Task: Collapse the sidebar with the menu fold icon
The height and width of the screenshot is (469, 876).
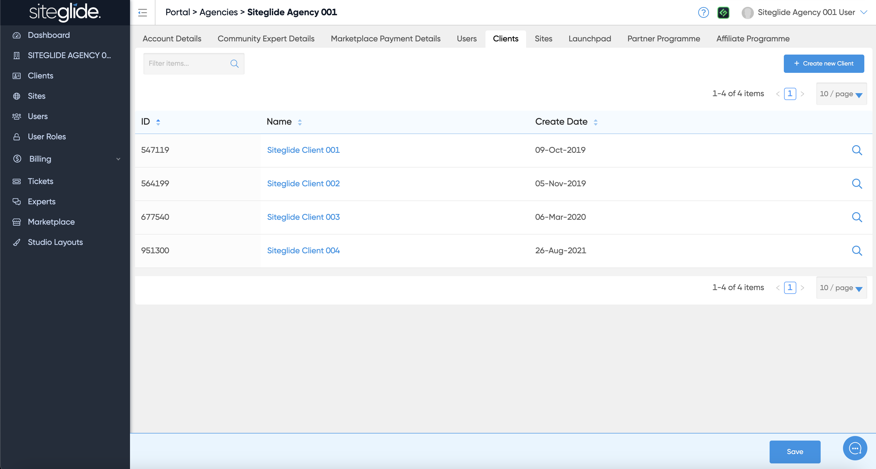Action: [142, 13]
